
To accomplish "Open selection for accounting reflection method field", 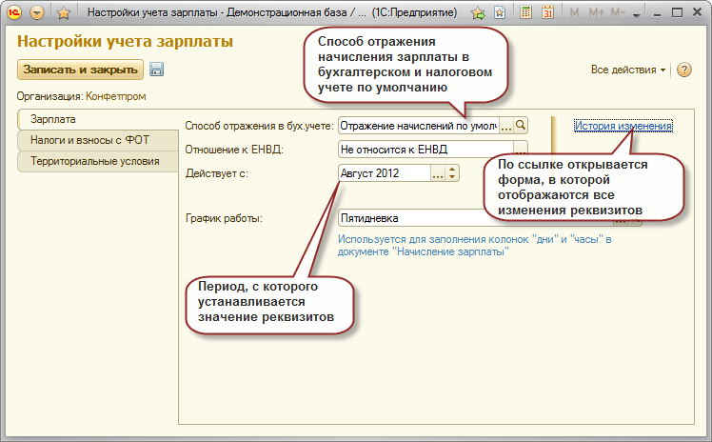I will [506, 125].
